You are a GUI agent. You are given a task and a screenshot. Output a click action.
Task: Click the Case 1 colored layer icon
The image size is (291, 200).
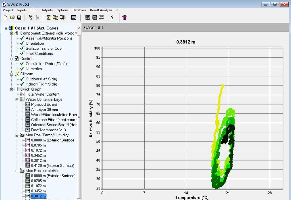tap(11, 28)
